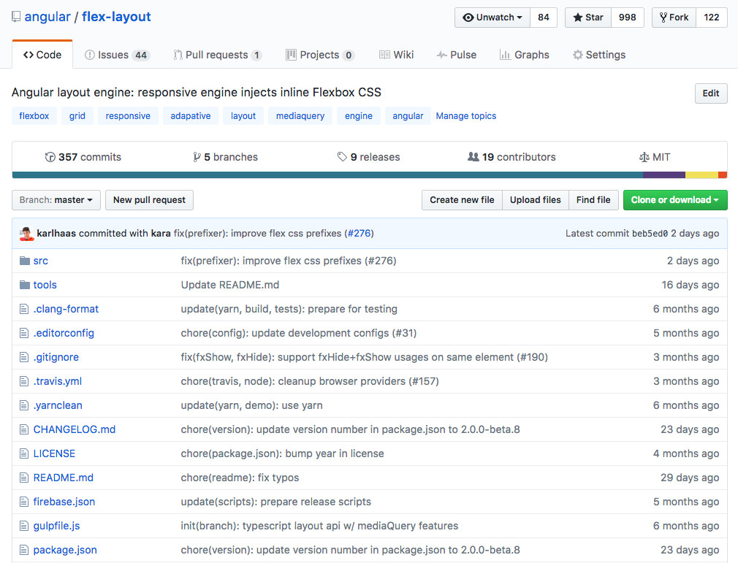Viewport: 738px width, 563px height.
Task: Open the Projects tab
Action: (320, 55)
